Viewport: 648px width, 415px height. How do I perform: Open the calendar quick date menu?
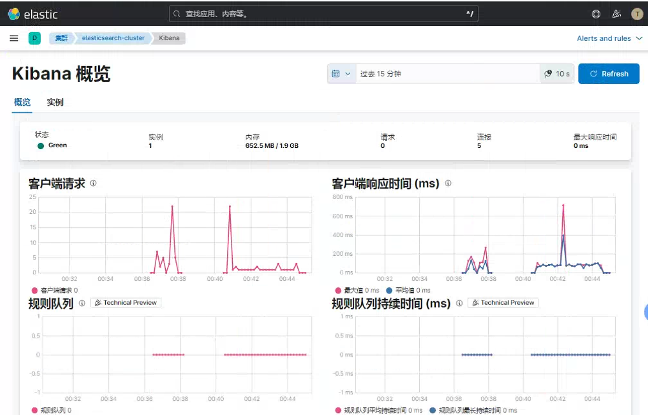coord(342,74)
